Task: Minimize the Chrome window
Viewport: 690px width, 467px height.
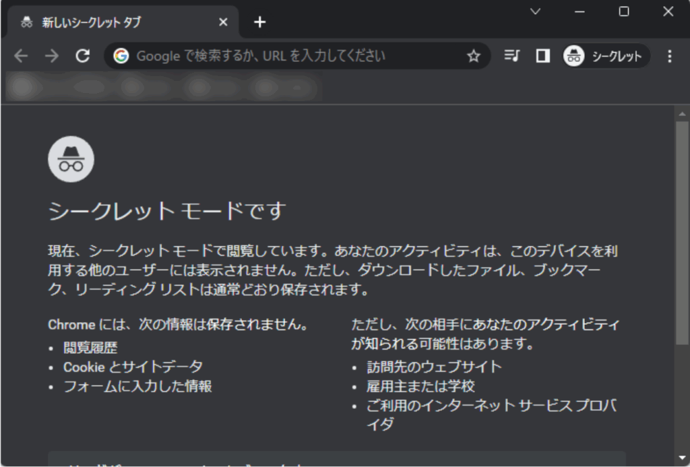Action: (579, 11)
